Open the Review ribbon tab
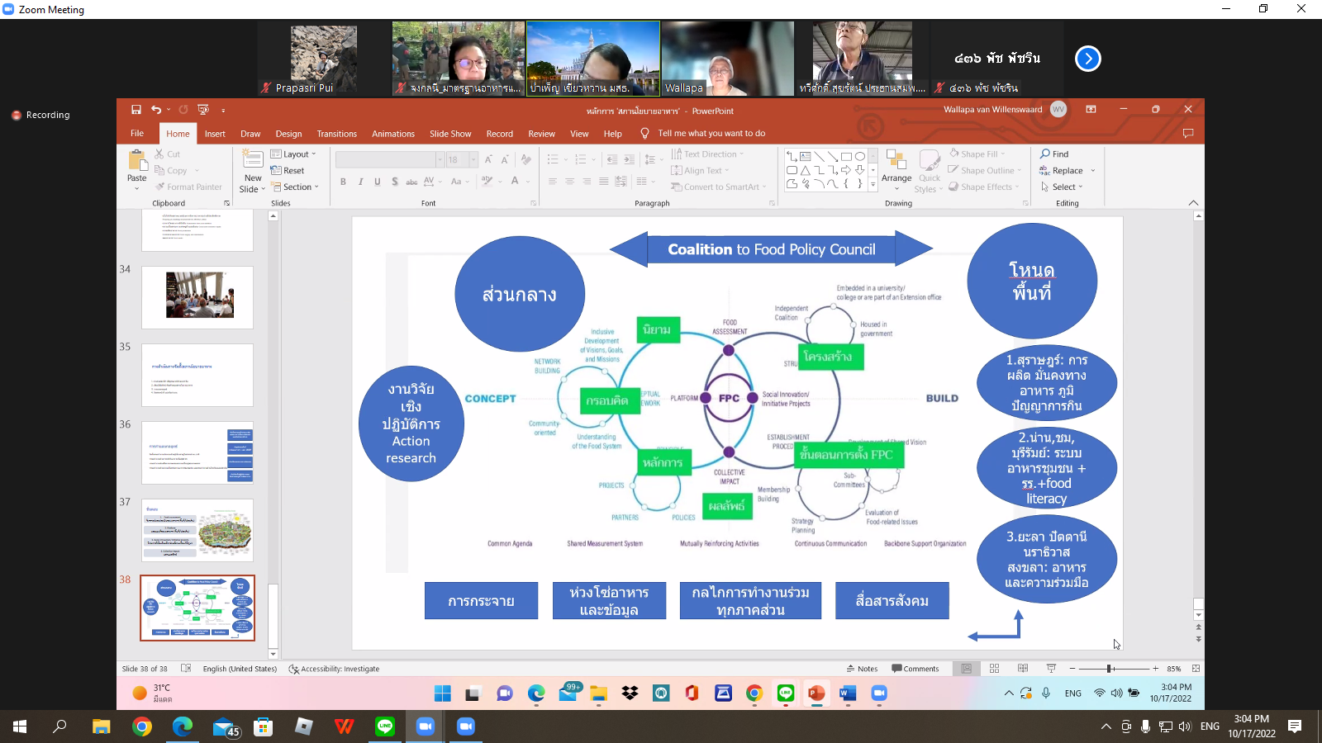The image size is (1322, 743). 541,133
